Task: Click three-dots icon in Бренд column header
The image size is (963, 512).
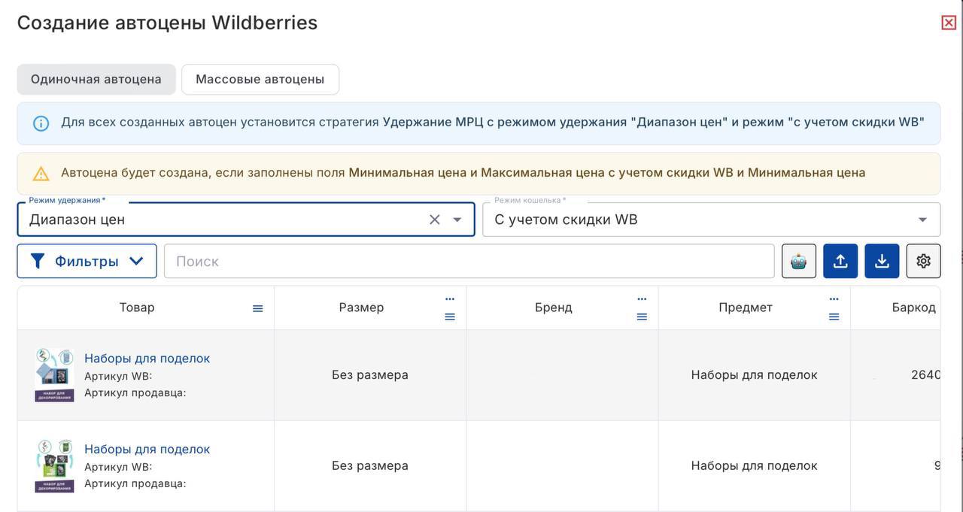Action: click(x=642, y=298)
